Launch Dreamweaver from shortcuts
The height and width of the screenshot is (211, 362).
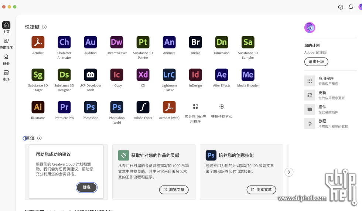[117, 42]
